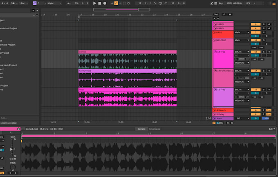Adjust the clip Gain slider
Image resolution: width=278 pixels, height=177 pixels.
[11, 149]
